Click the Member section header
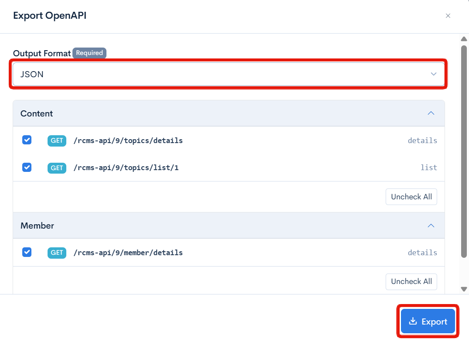 [x=37, y=226]
